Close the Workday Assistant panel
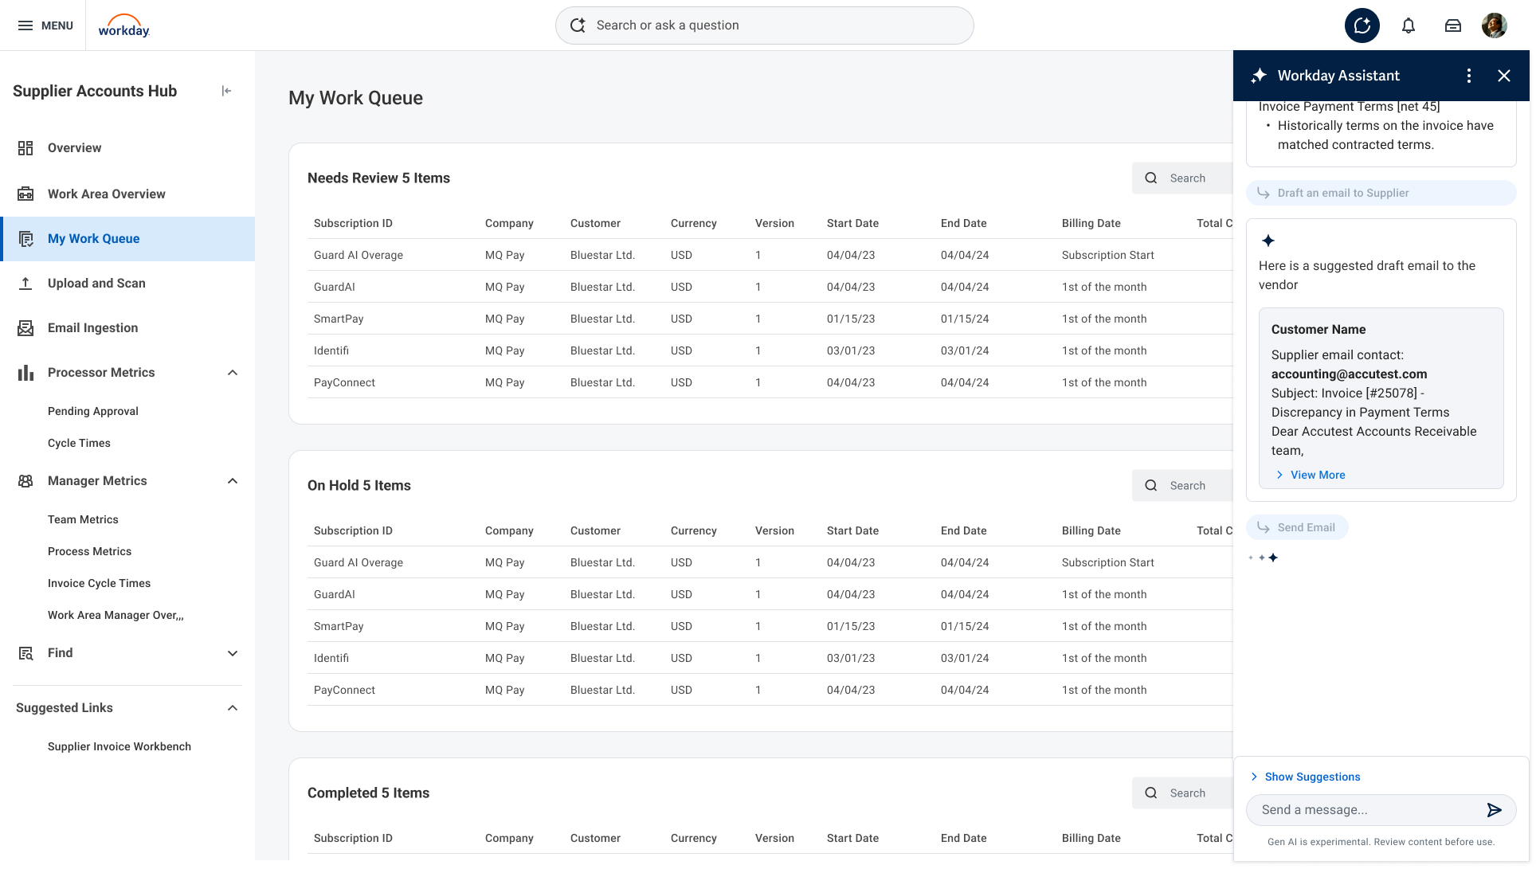1536x869 pixels. point(1503,76)
